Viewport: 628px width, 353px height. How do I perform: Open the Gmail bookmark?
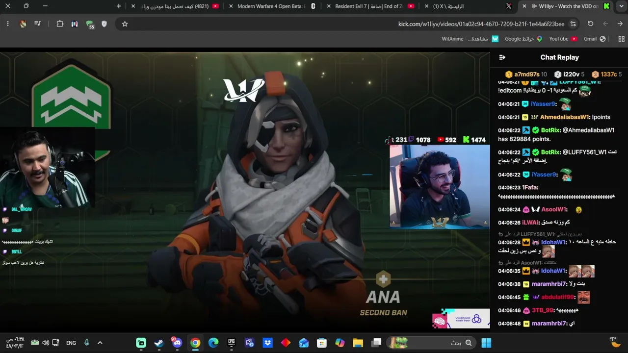[x=595, y=39]
